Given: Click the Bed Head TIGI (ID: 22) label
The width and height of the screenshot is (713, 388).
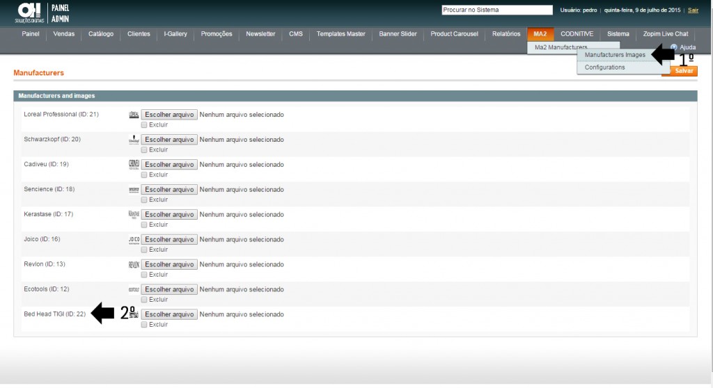Looking at the screenshot, I should pos(54,314).
